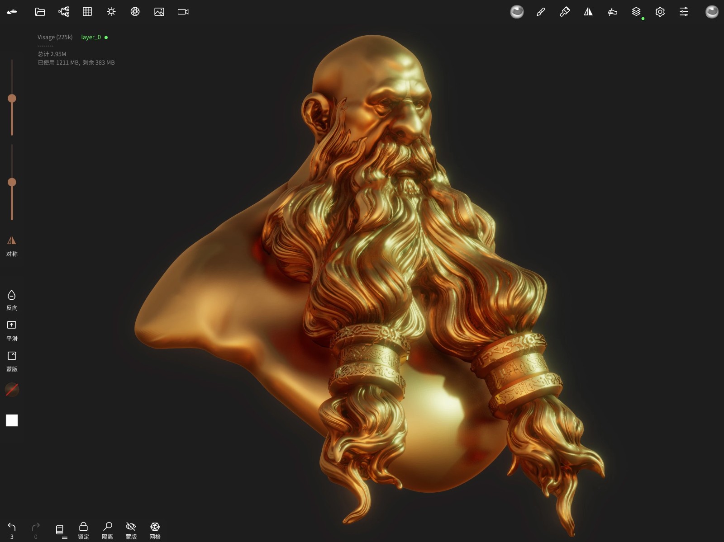
Task: Open the settings gear icon
Action: click(x=660, y=12)
